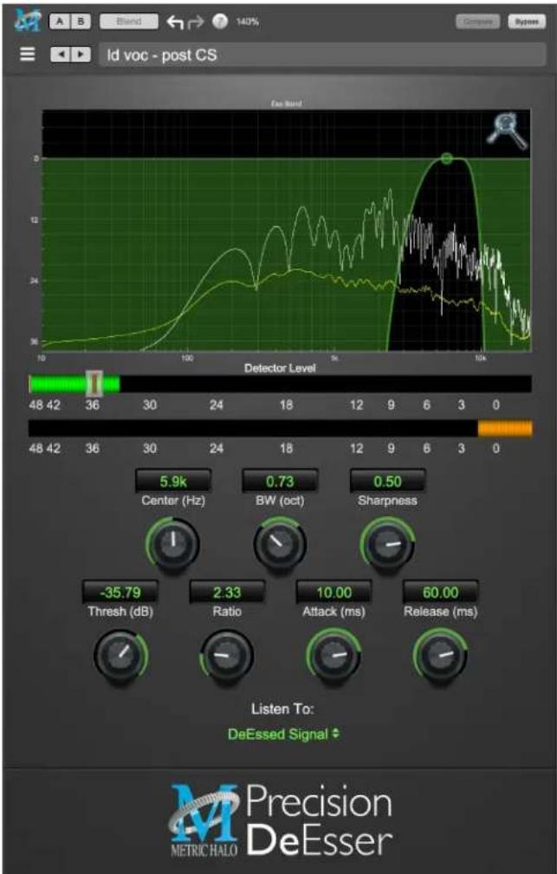Click the Sharpness knob

(387, 543)
